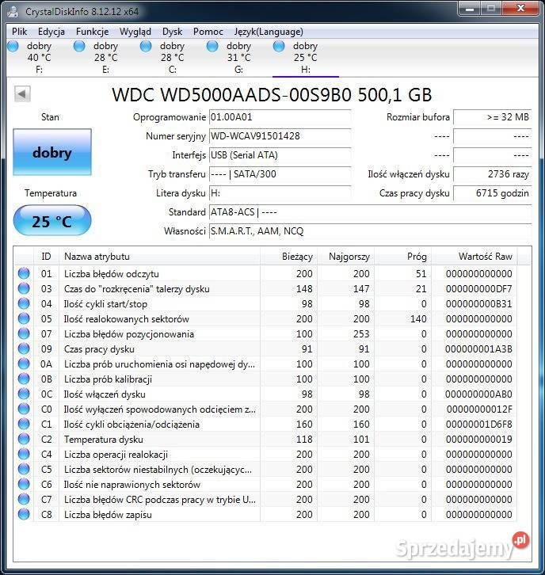
Task: Open the Język(Language) menu
Action: [269, 32]
